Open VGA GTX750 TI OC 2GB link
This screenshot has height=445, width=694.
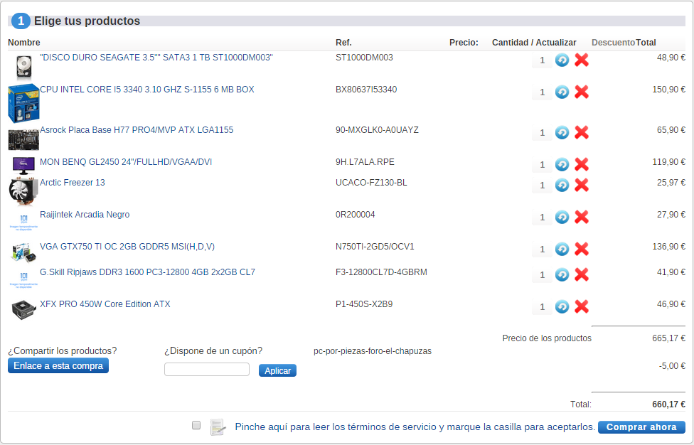(127, 247)
